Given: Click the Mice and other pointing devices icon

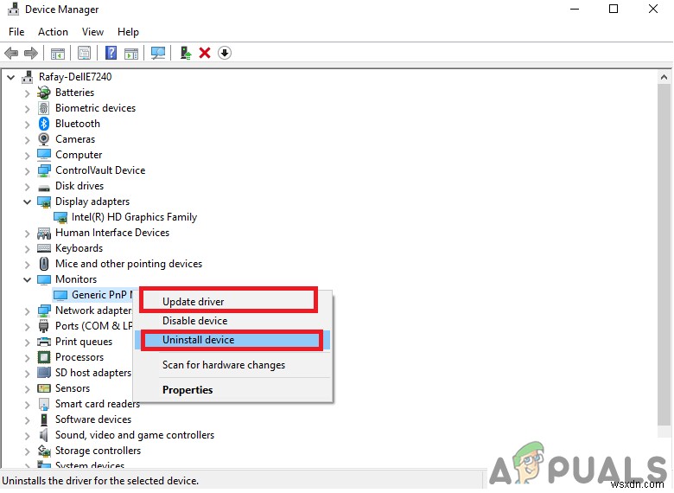Looking at the screenshot, I should (44, 264).
